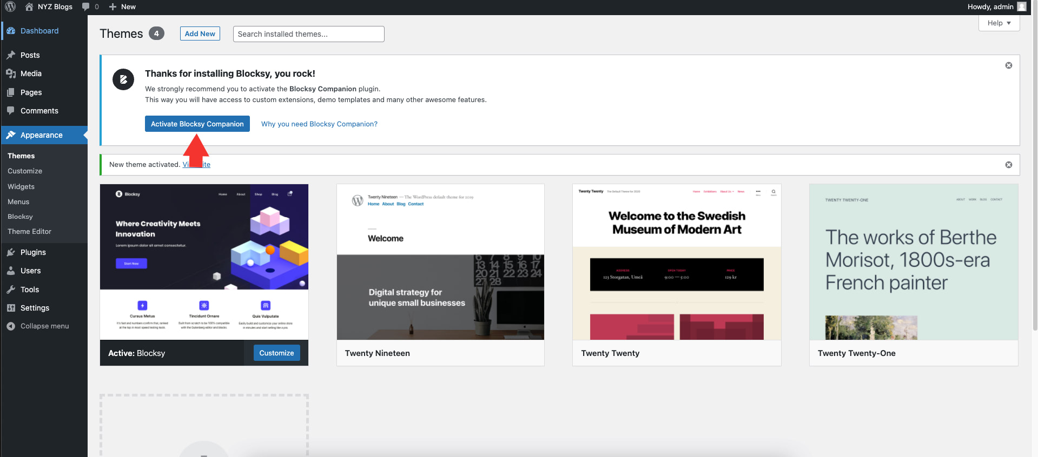Image resolution: width=1038 pixels, height=457 pixels.
Task: Open Howdy, admin user menu
Action: pyautogui.click(x=996, y=7)
